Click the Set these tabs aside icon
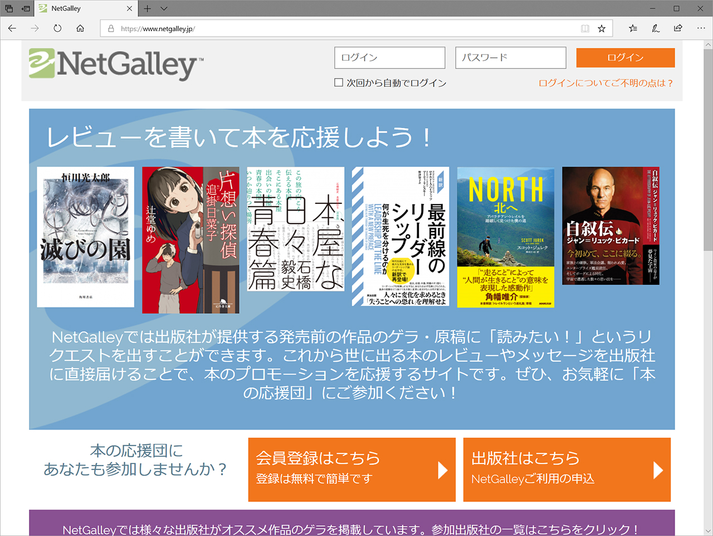This screenshot has width=713, height=536. pos(26,8)
